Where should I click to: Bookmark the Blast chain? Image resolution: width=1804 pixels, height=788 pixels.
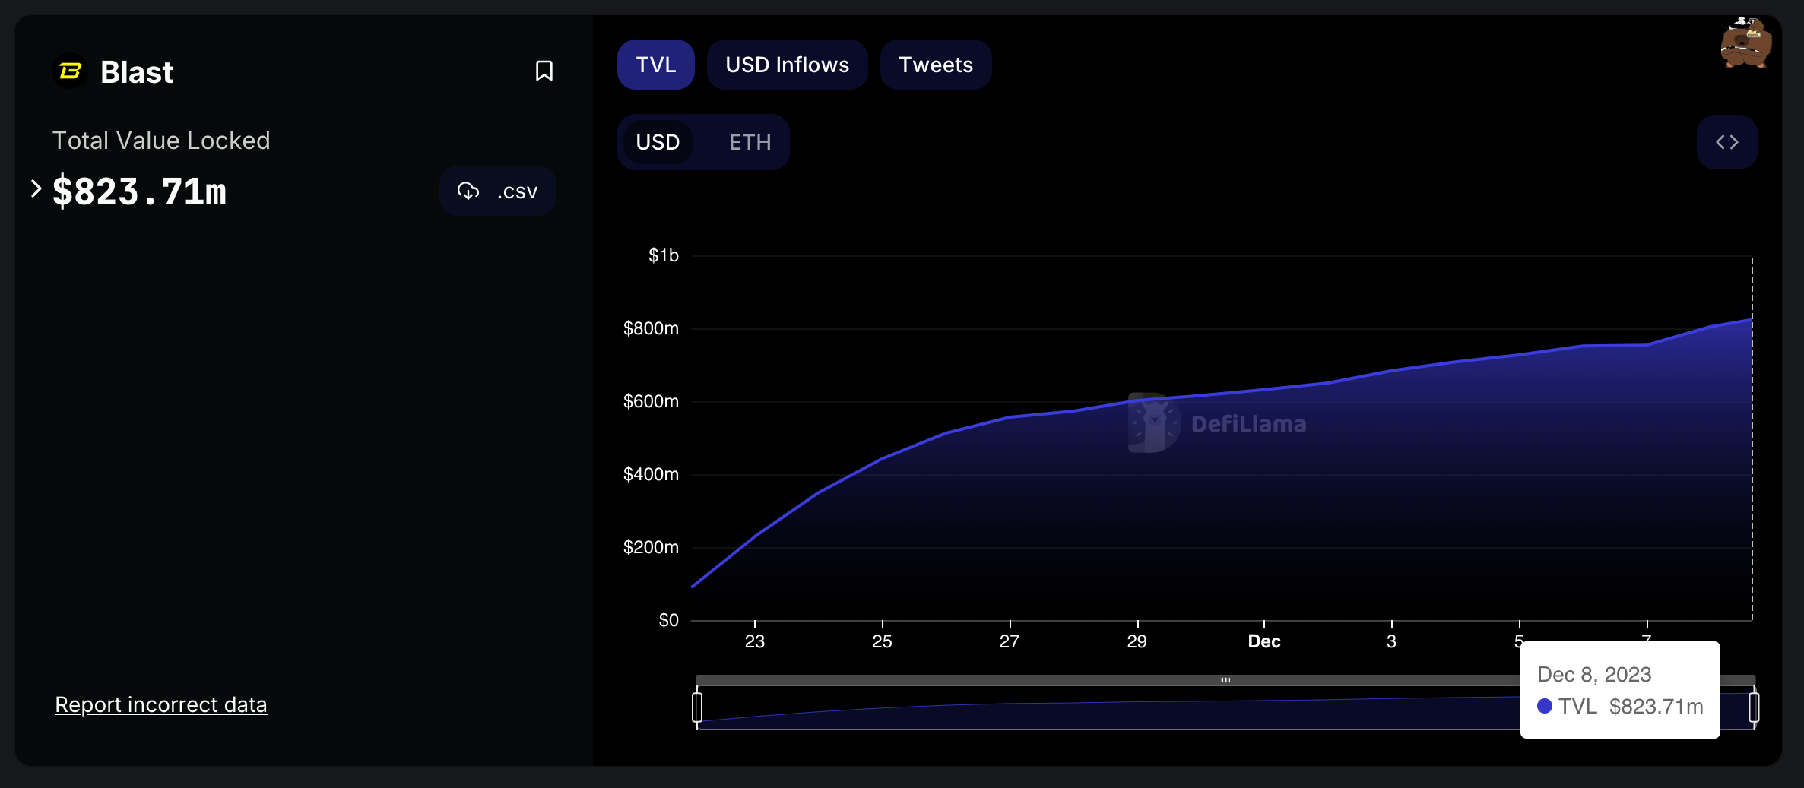pyautogui.click(x=544, y=71)
